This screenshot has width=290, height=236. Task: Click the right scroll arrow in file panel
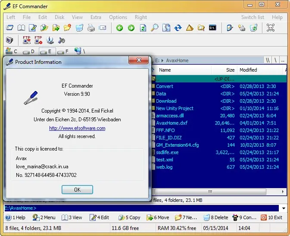click(x=283, y=192)
